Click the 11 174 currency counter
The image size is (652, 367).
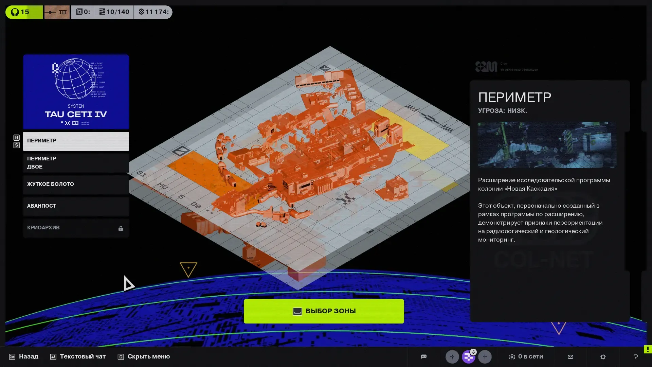tap(153, 12)
